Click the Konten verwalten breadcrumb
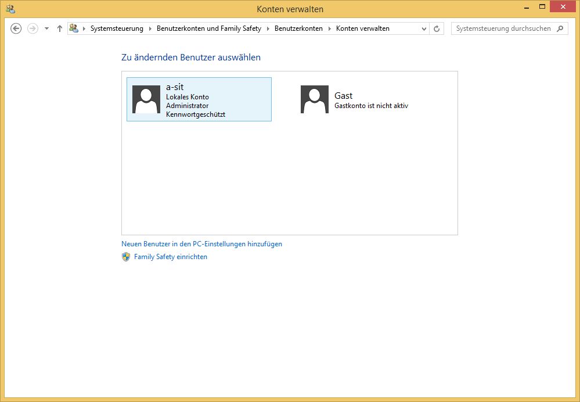580x402 pixels. tap(363, 28)
